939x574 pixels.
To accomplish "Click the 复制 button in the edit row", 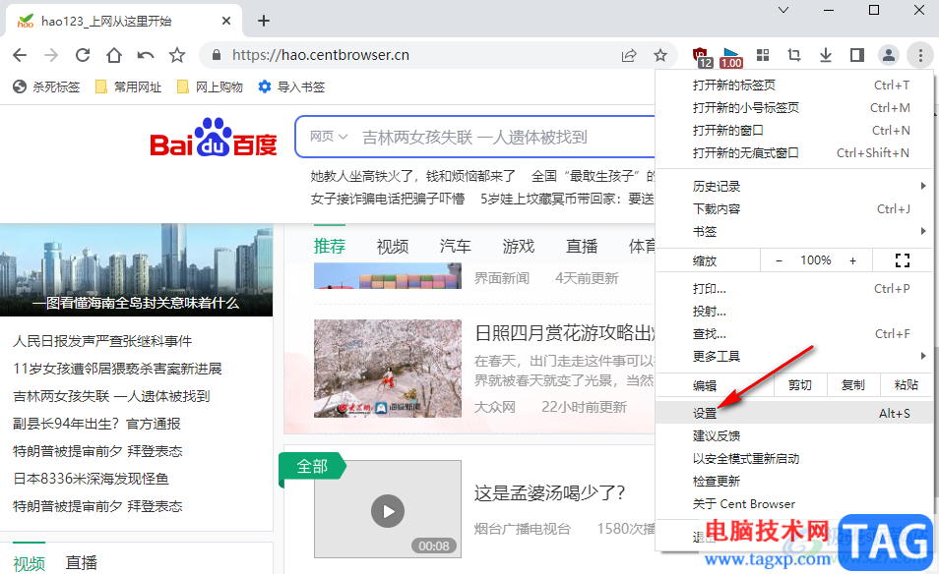I will pyautogui.click(x=853, y=385).
